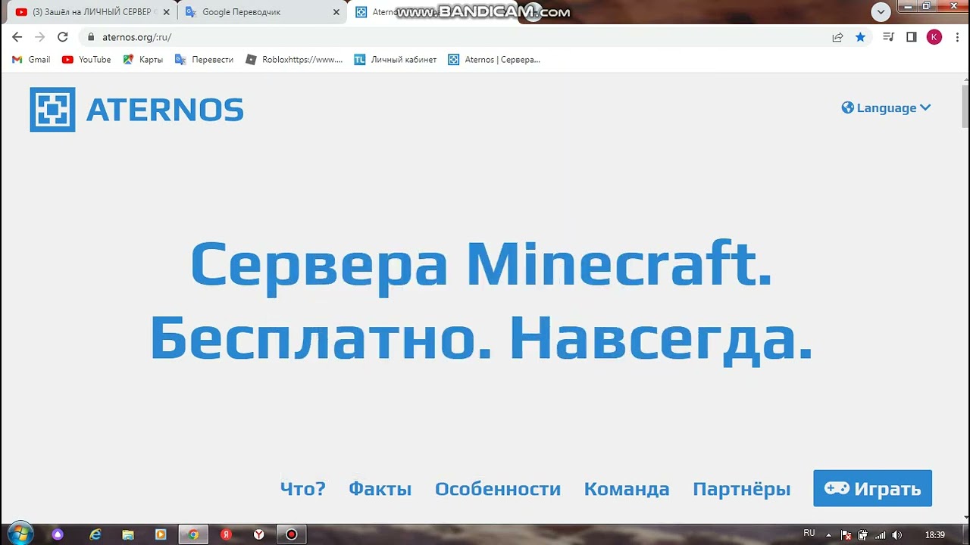Open the Gmail bookmark

pos(31,60)
